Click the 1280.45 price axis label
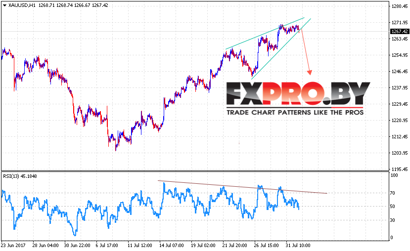The height and width of the screenshot is (251, 410). (x=400, y=6)
